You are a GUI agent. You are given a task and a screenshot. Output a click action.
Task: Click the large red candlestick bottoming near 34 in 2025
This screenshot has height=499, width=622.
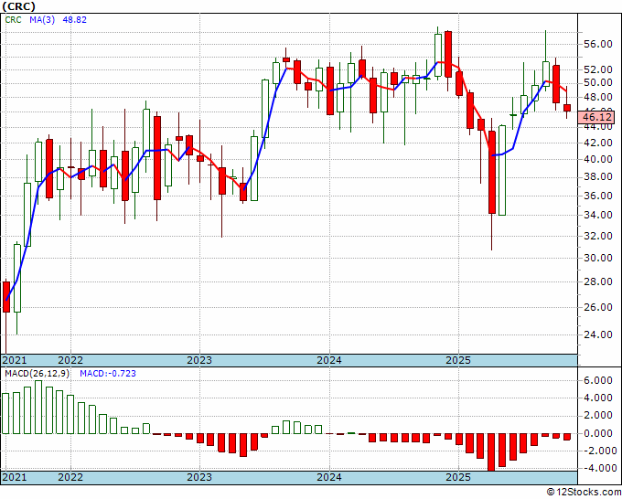[x=492, y=172]
